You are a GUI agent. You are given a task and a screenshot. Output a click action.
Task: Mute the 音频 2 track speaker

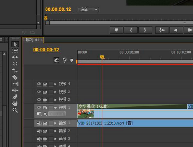tap(39, 131)
